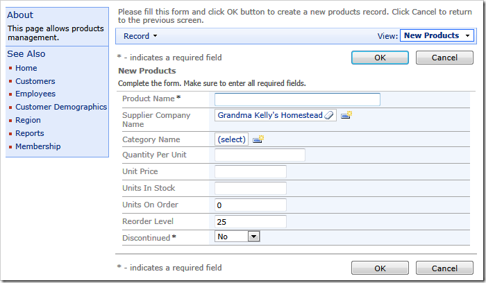Select the Units In Stock field

point(251,189)
